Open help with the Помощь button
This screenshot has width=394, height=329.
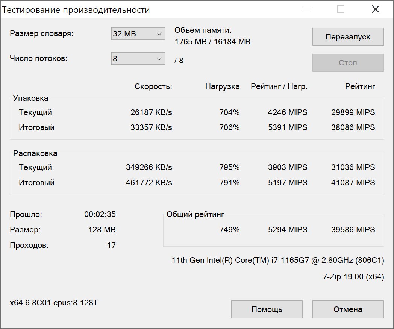(x=267, y=309)
